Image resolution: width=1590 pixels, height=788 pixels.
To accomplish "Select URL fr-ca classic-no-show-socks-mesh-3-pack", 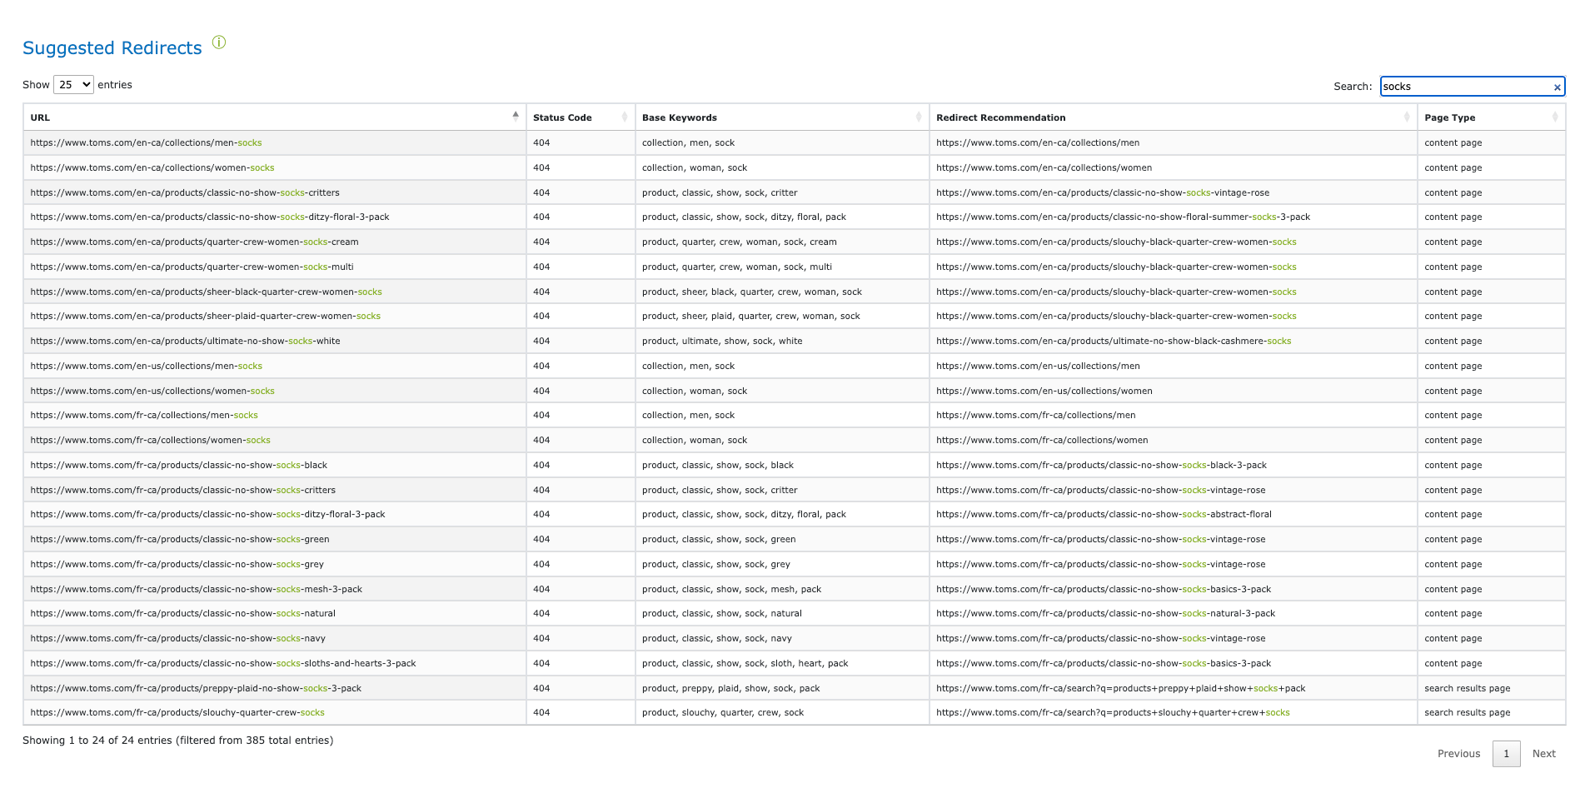I will pyautogui.click(x=196, y=589).
